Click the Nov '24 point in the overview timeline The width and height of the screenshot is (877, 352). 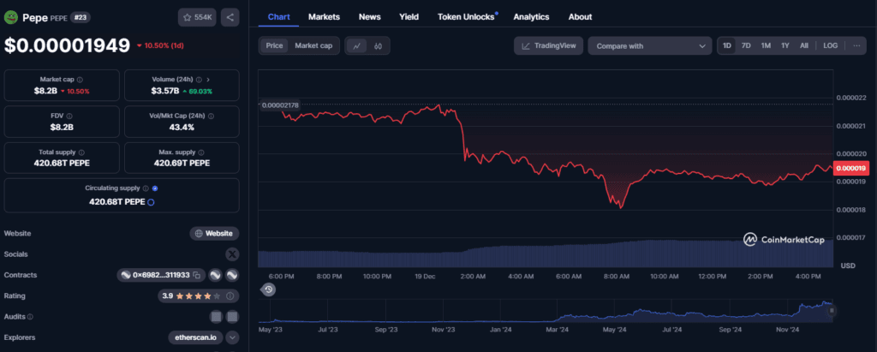click(x=788, y=330)
